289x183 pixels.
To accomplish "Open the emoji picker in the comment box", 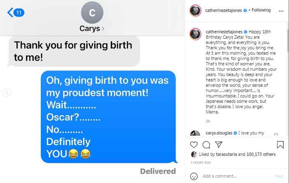I will [x=194, y=176].
